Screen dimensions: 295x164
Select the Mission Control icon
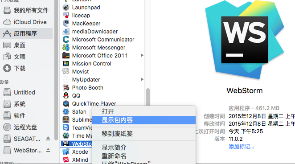tap(66, 64)
